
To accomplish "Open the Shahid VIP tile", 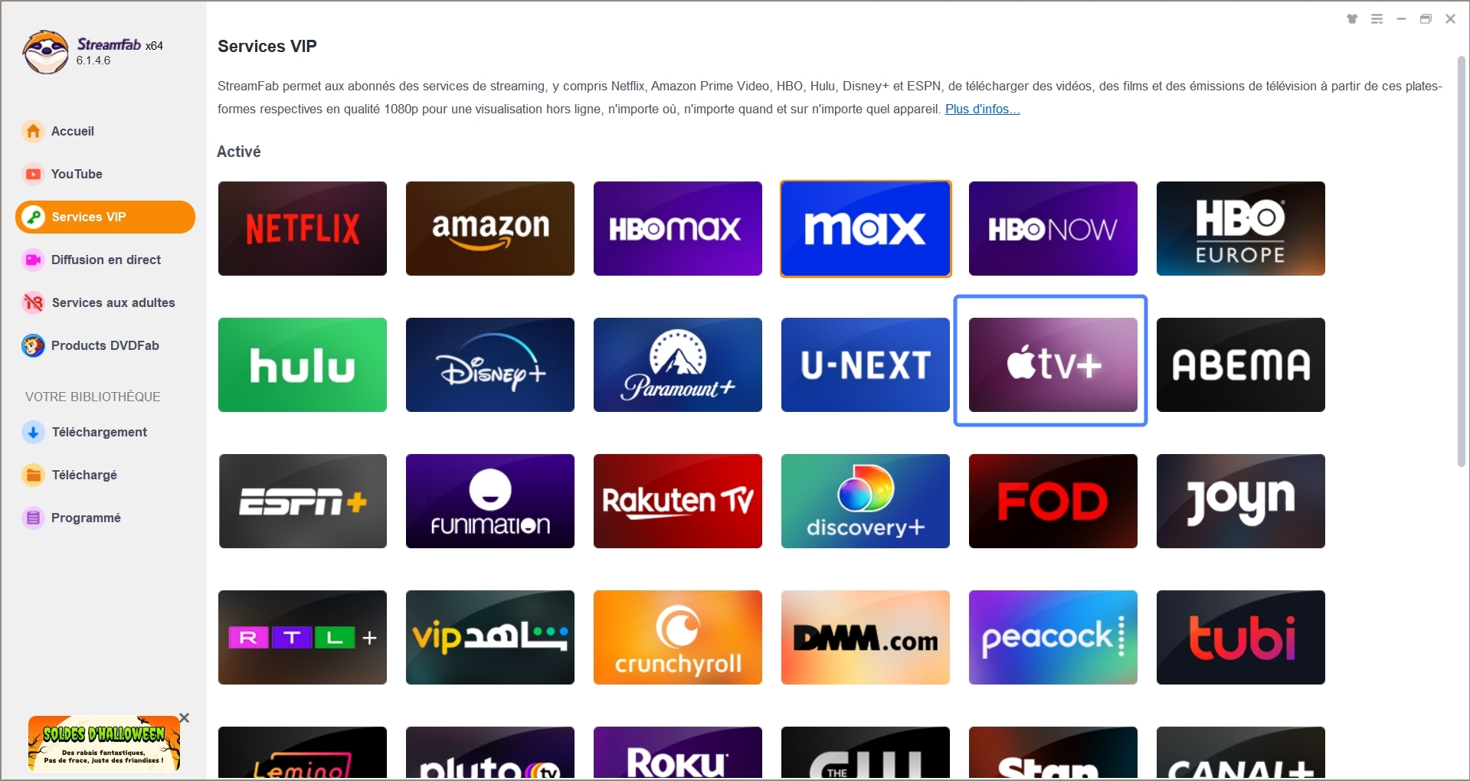I will click(489, 637).
